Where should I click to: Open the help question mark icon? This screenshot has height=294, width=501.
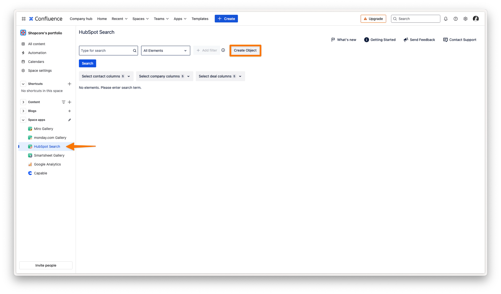[x=455, y=19]
